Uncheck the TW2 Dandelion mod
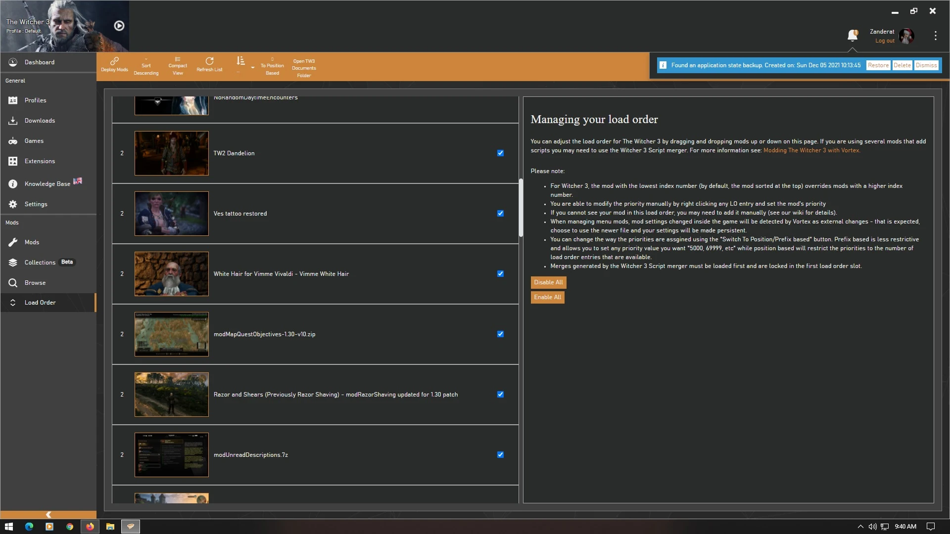 [x=500, y=153]
